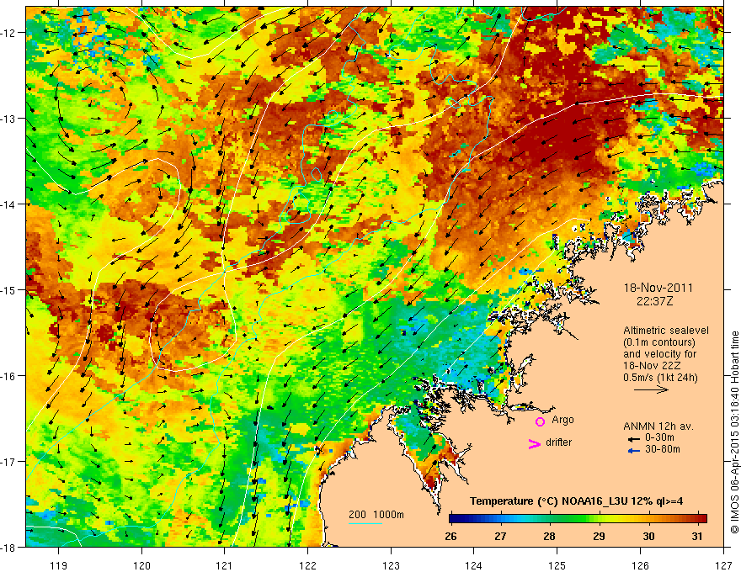This screenshot has width=741, height=572.
Task: Click the IMOS copyright timestamp text
Action: coord(735,432)
